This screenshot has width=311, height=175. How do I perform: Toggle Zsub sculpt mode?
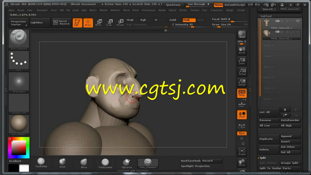click(x=189, y=20)
